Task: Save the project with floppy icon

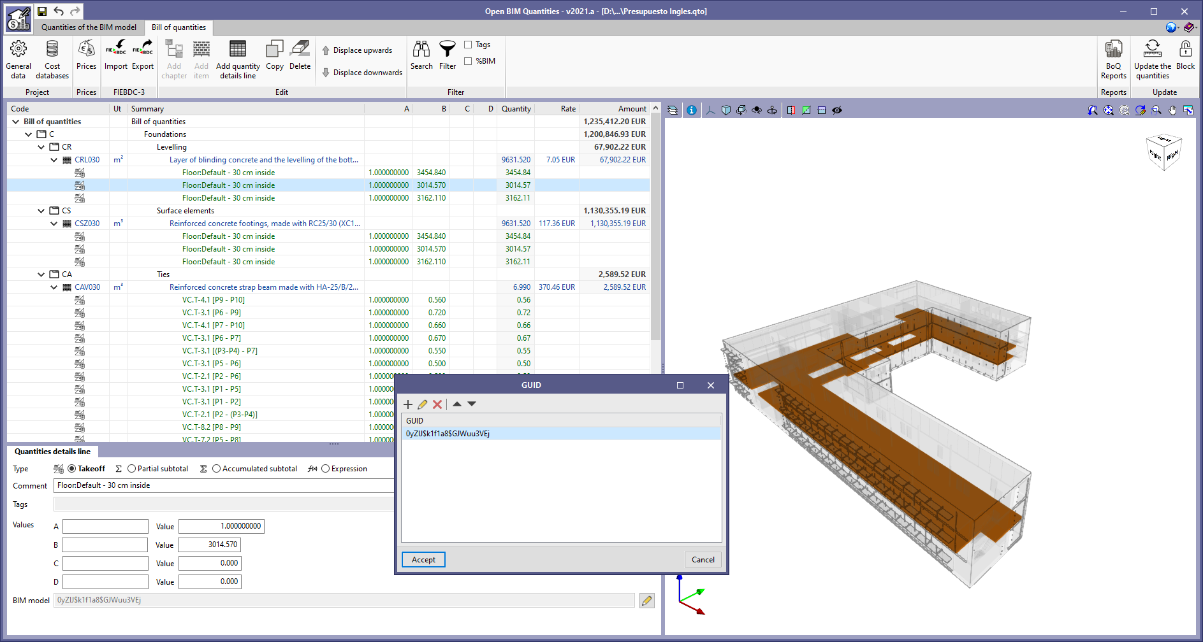Action: pos(42,11)
